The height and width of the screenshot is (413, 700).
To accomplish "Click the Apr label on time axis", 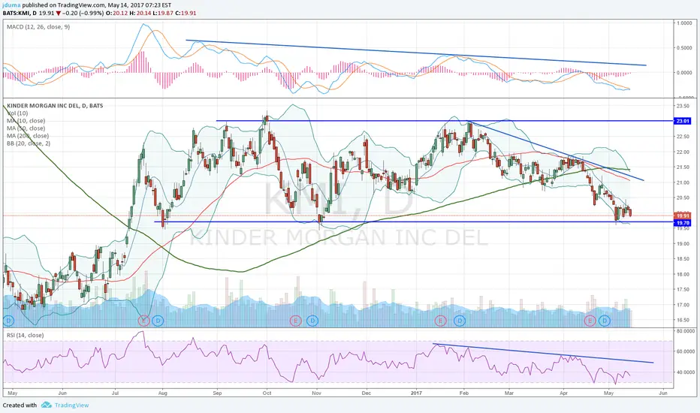I will [x=563, y=393].
